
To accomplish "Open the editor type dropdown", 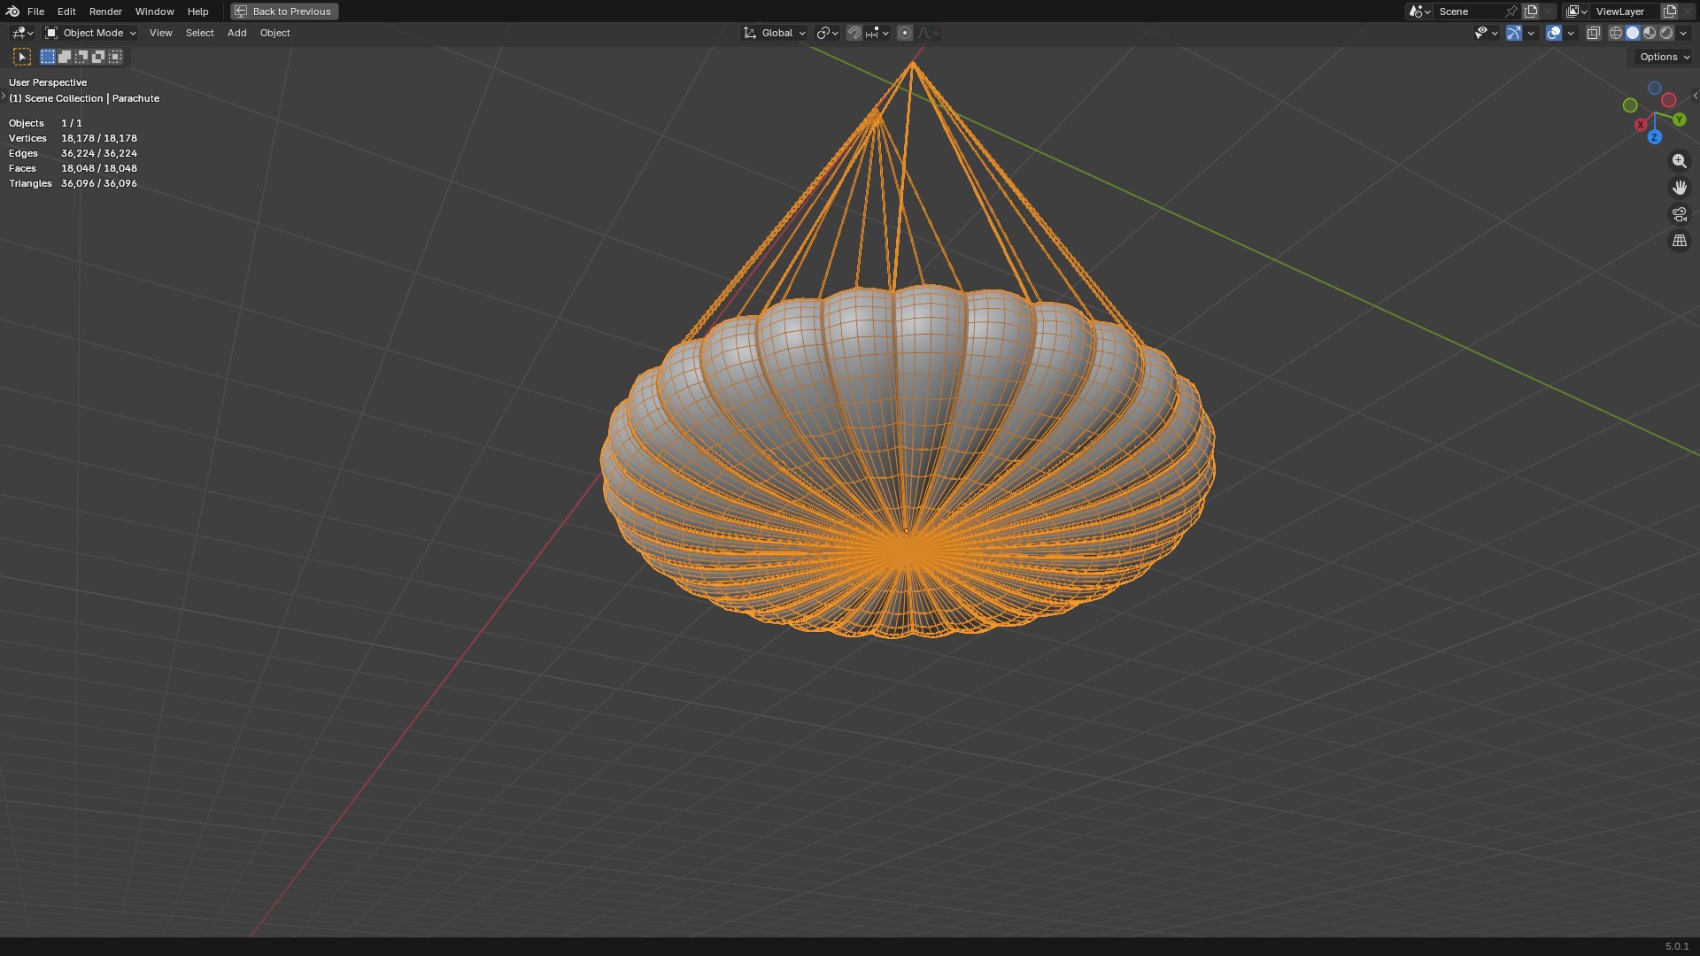I will (x=22, y=33).
